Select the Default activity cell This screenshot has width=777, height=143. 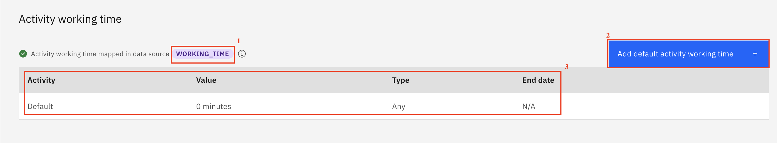pyautogui.click(x=40, y=106)
